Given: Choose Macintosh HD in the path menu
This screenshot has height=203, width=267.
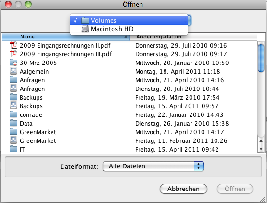Looking at the screenshot, I should pyautogui.click(x=129, y=29).
